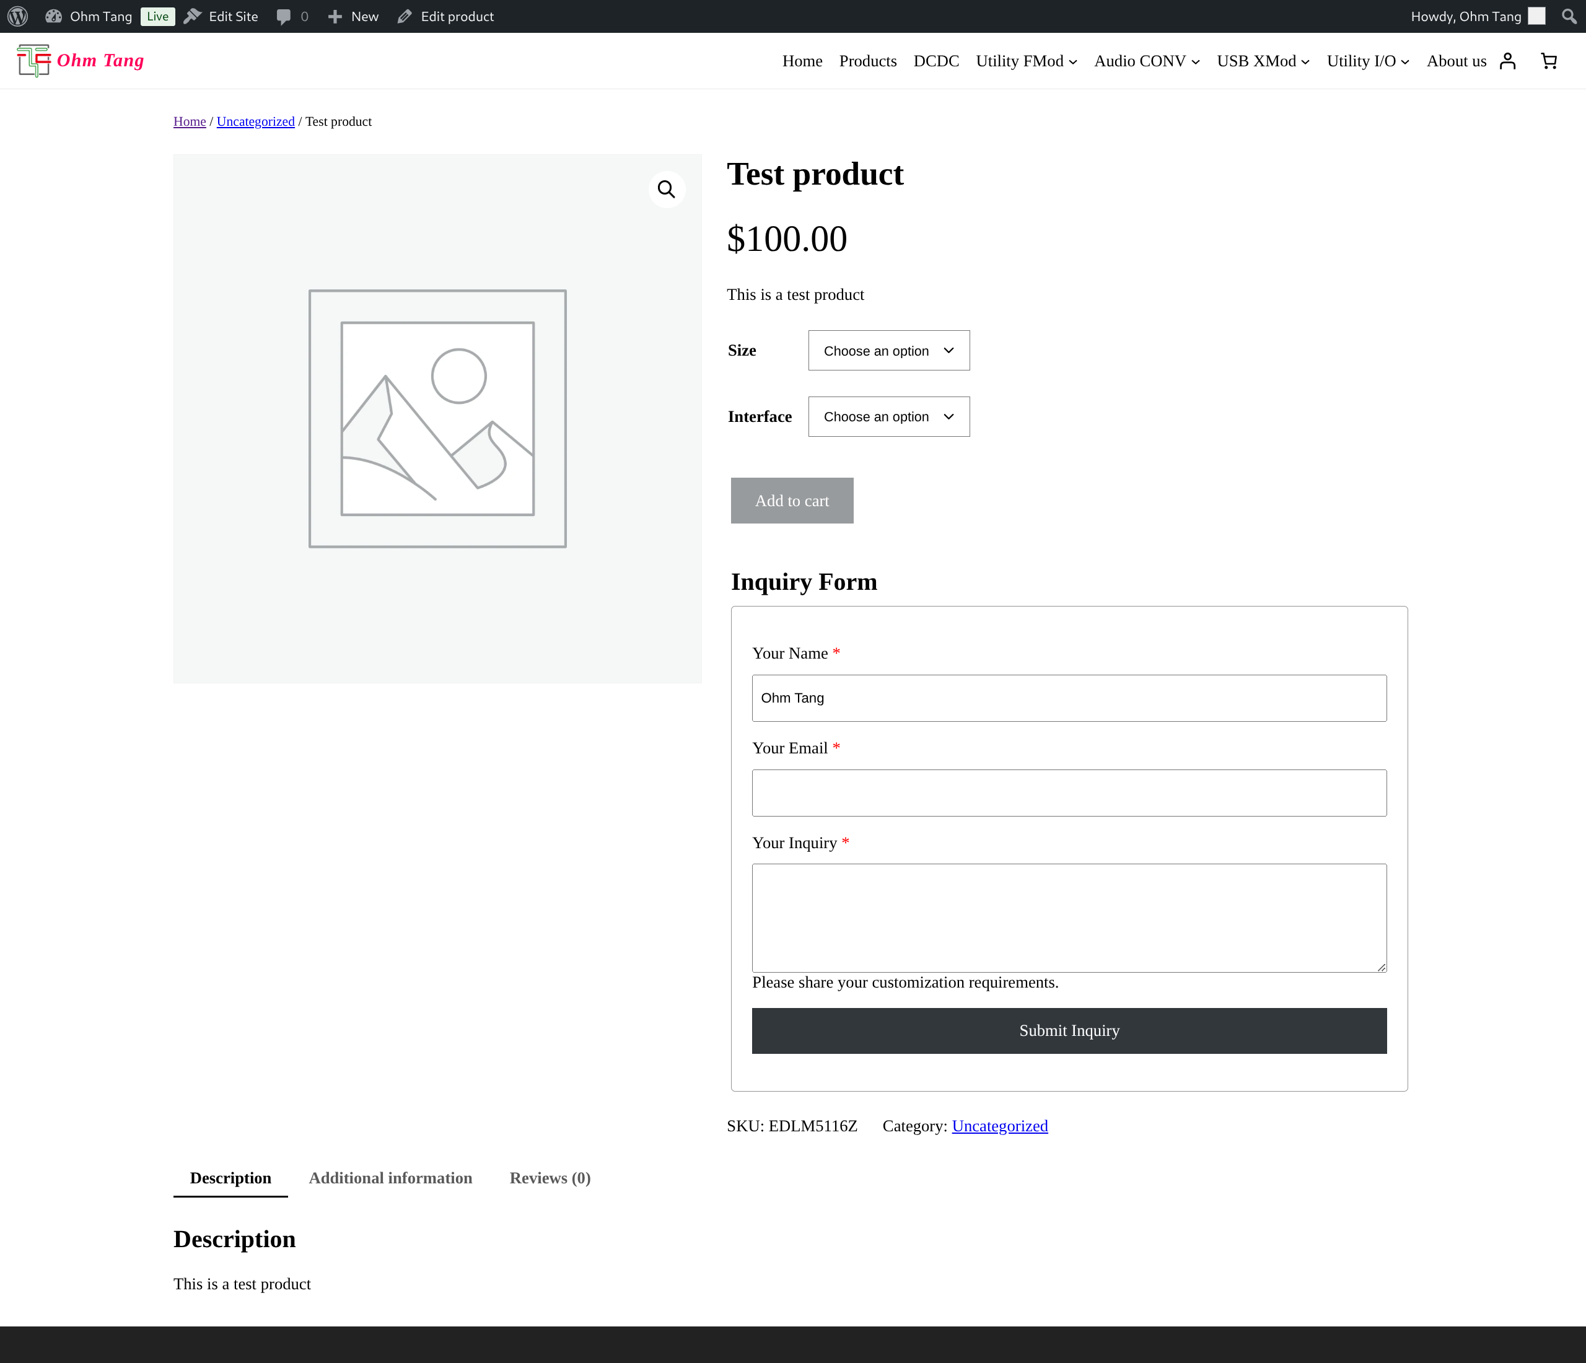This screenshot has height=1363, width=1586.
Task: Switch to the Additional information tab
Action: [x=390, y=1178]
